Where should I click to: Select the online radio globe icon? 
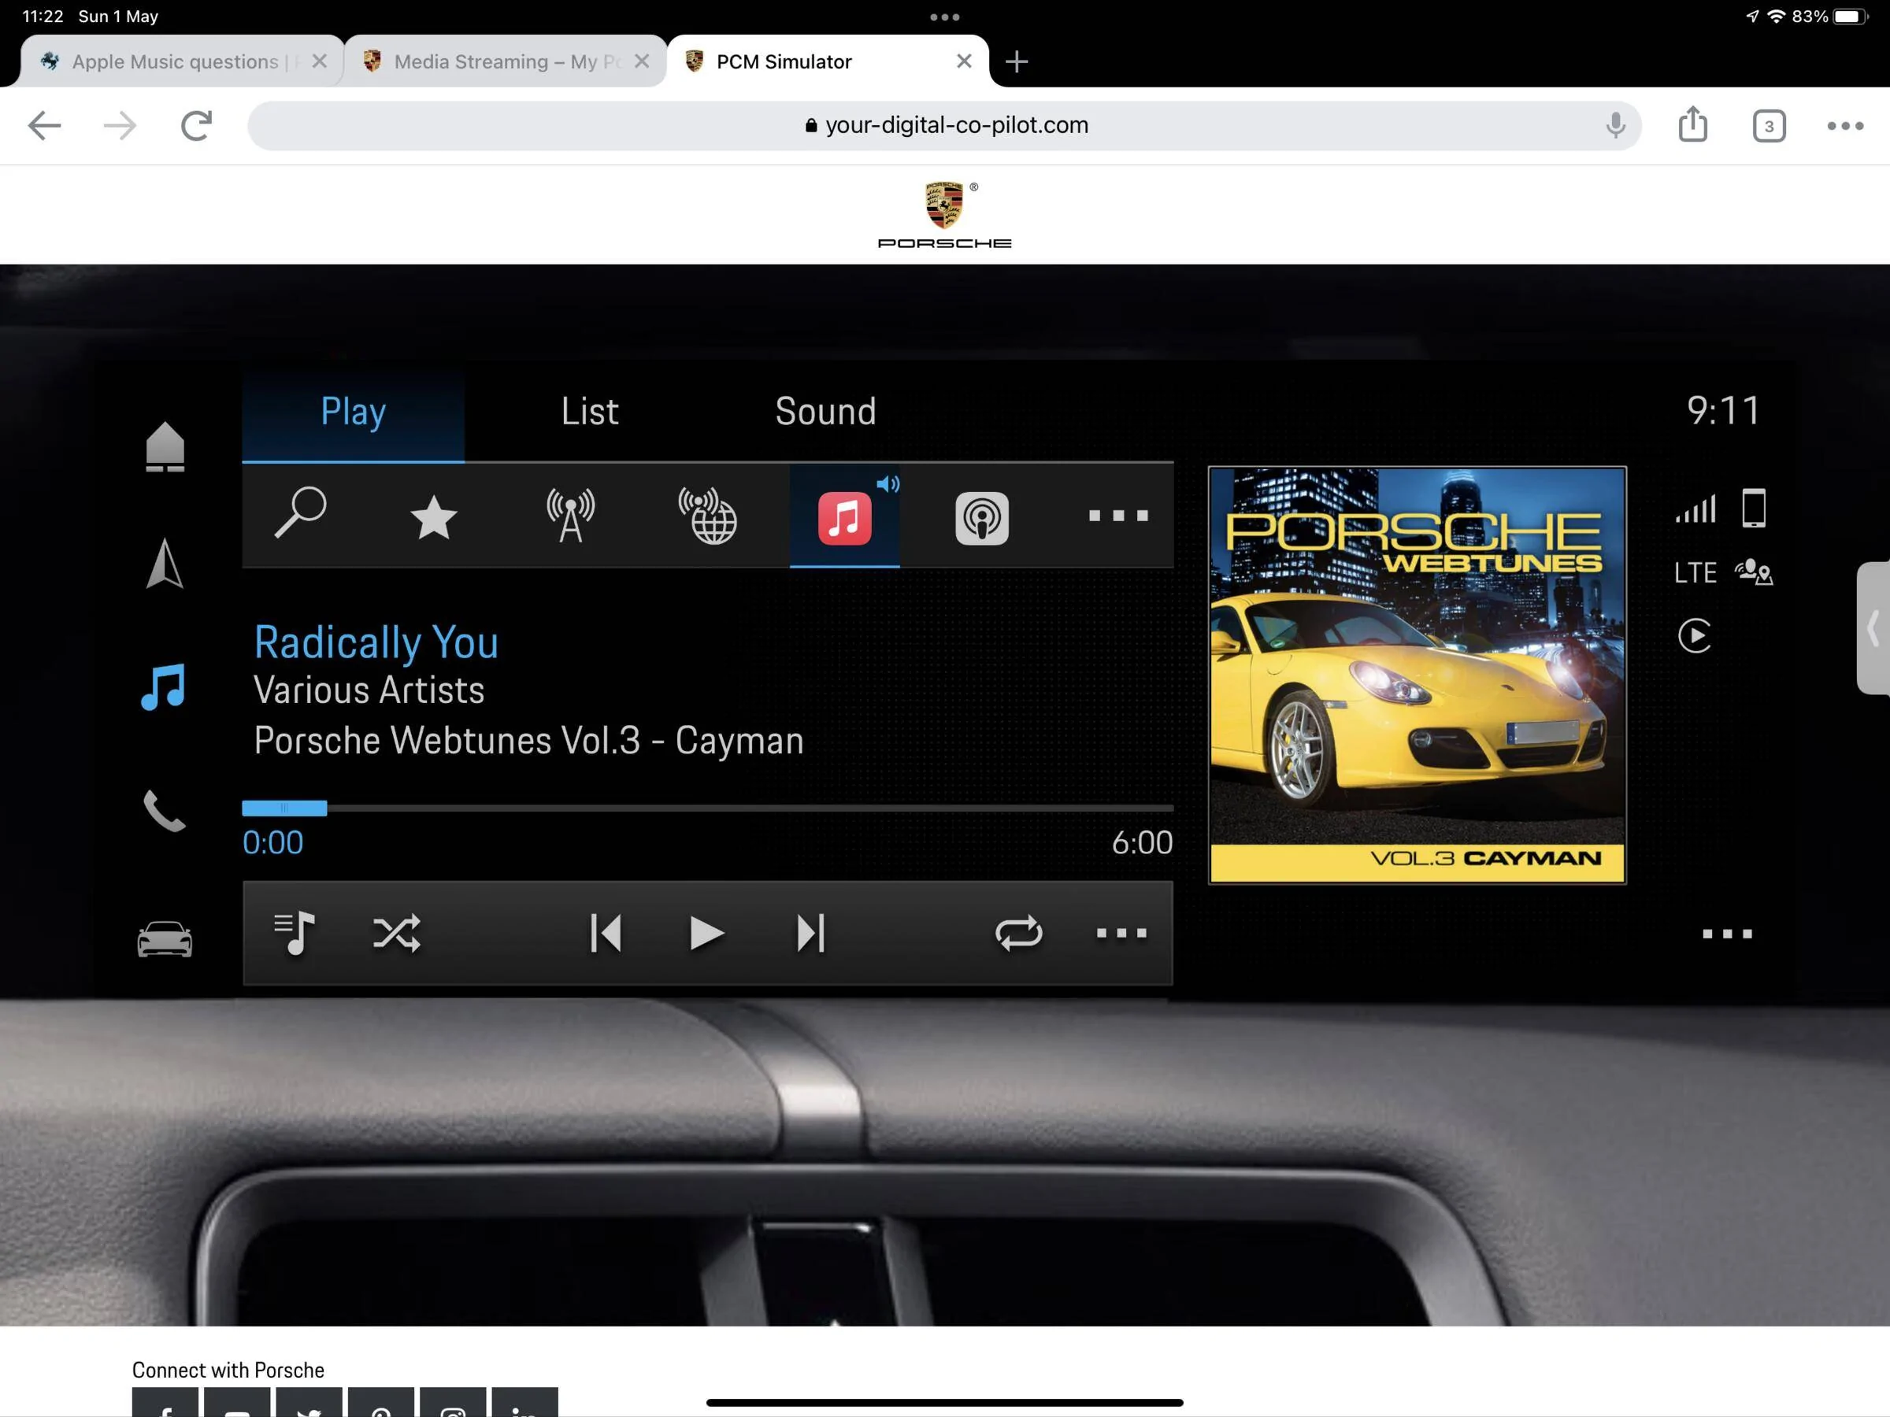(707, 516)
